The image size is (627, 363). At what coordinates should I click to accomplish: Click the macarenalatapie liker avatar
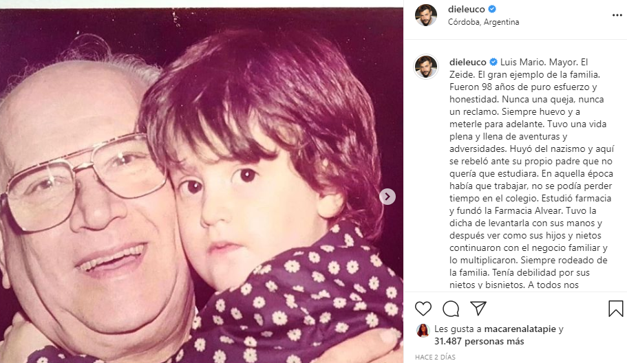tap(423, 330)
